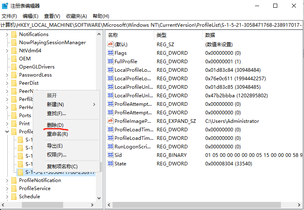Click the OpenGLDrivers folder icon
Image resolution: width=304 pixels, height=210 pixels.
14,67
